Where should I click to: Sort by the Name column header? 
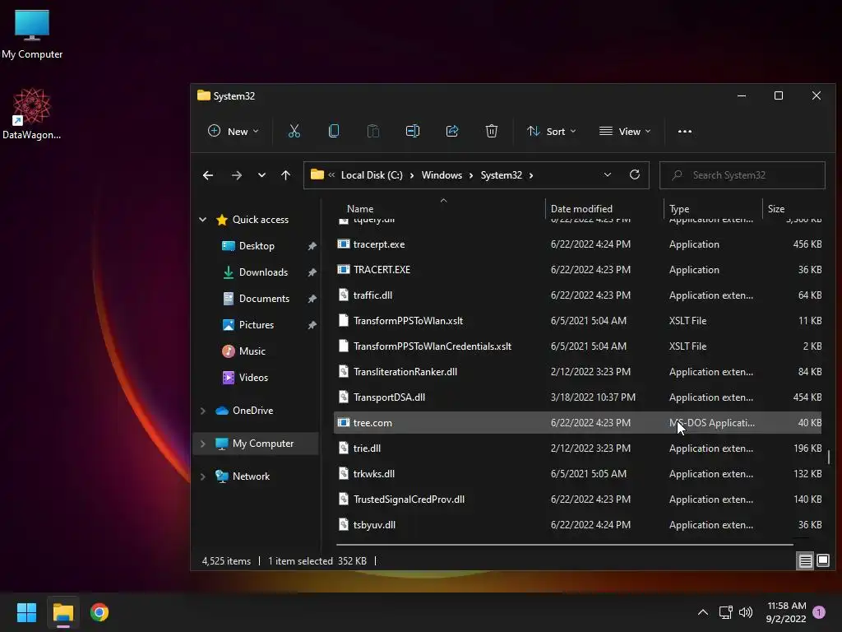coord(360,208)
